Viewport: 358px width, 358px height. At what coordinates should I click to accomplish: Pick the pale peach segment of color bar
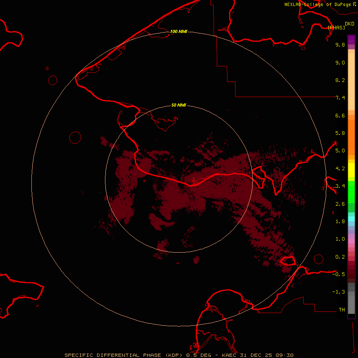[351, 82]
